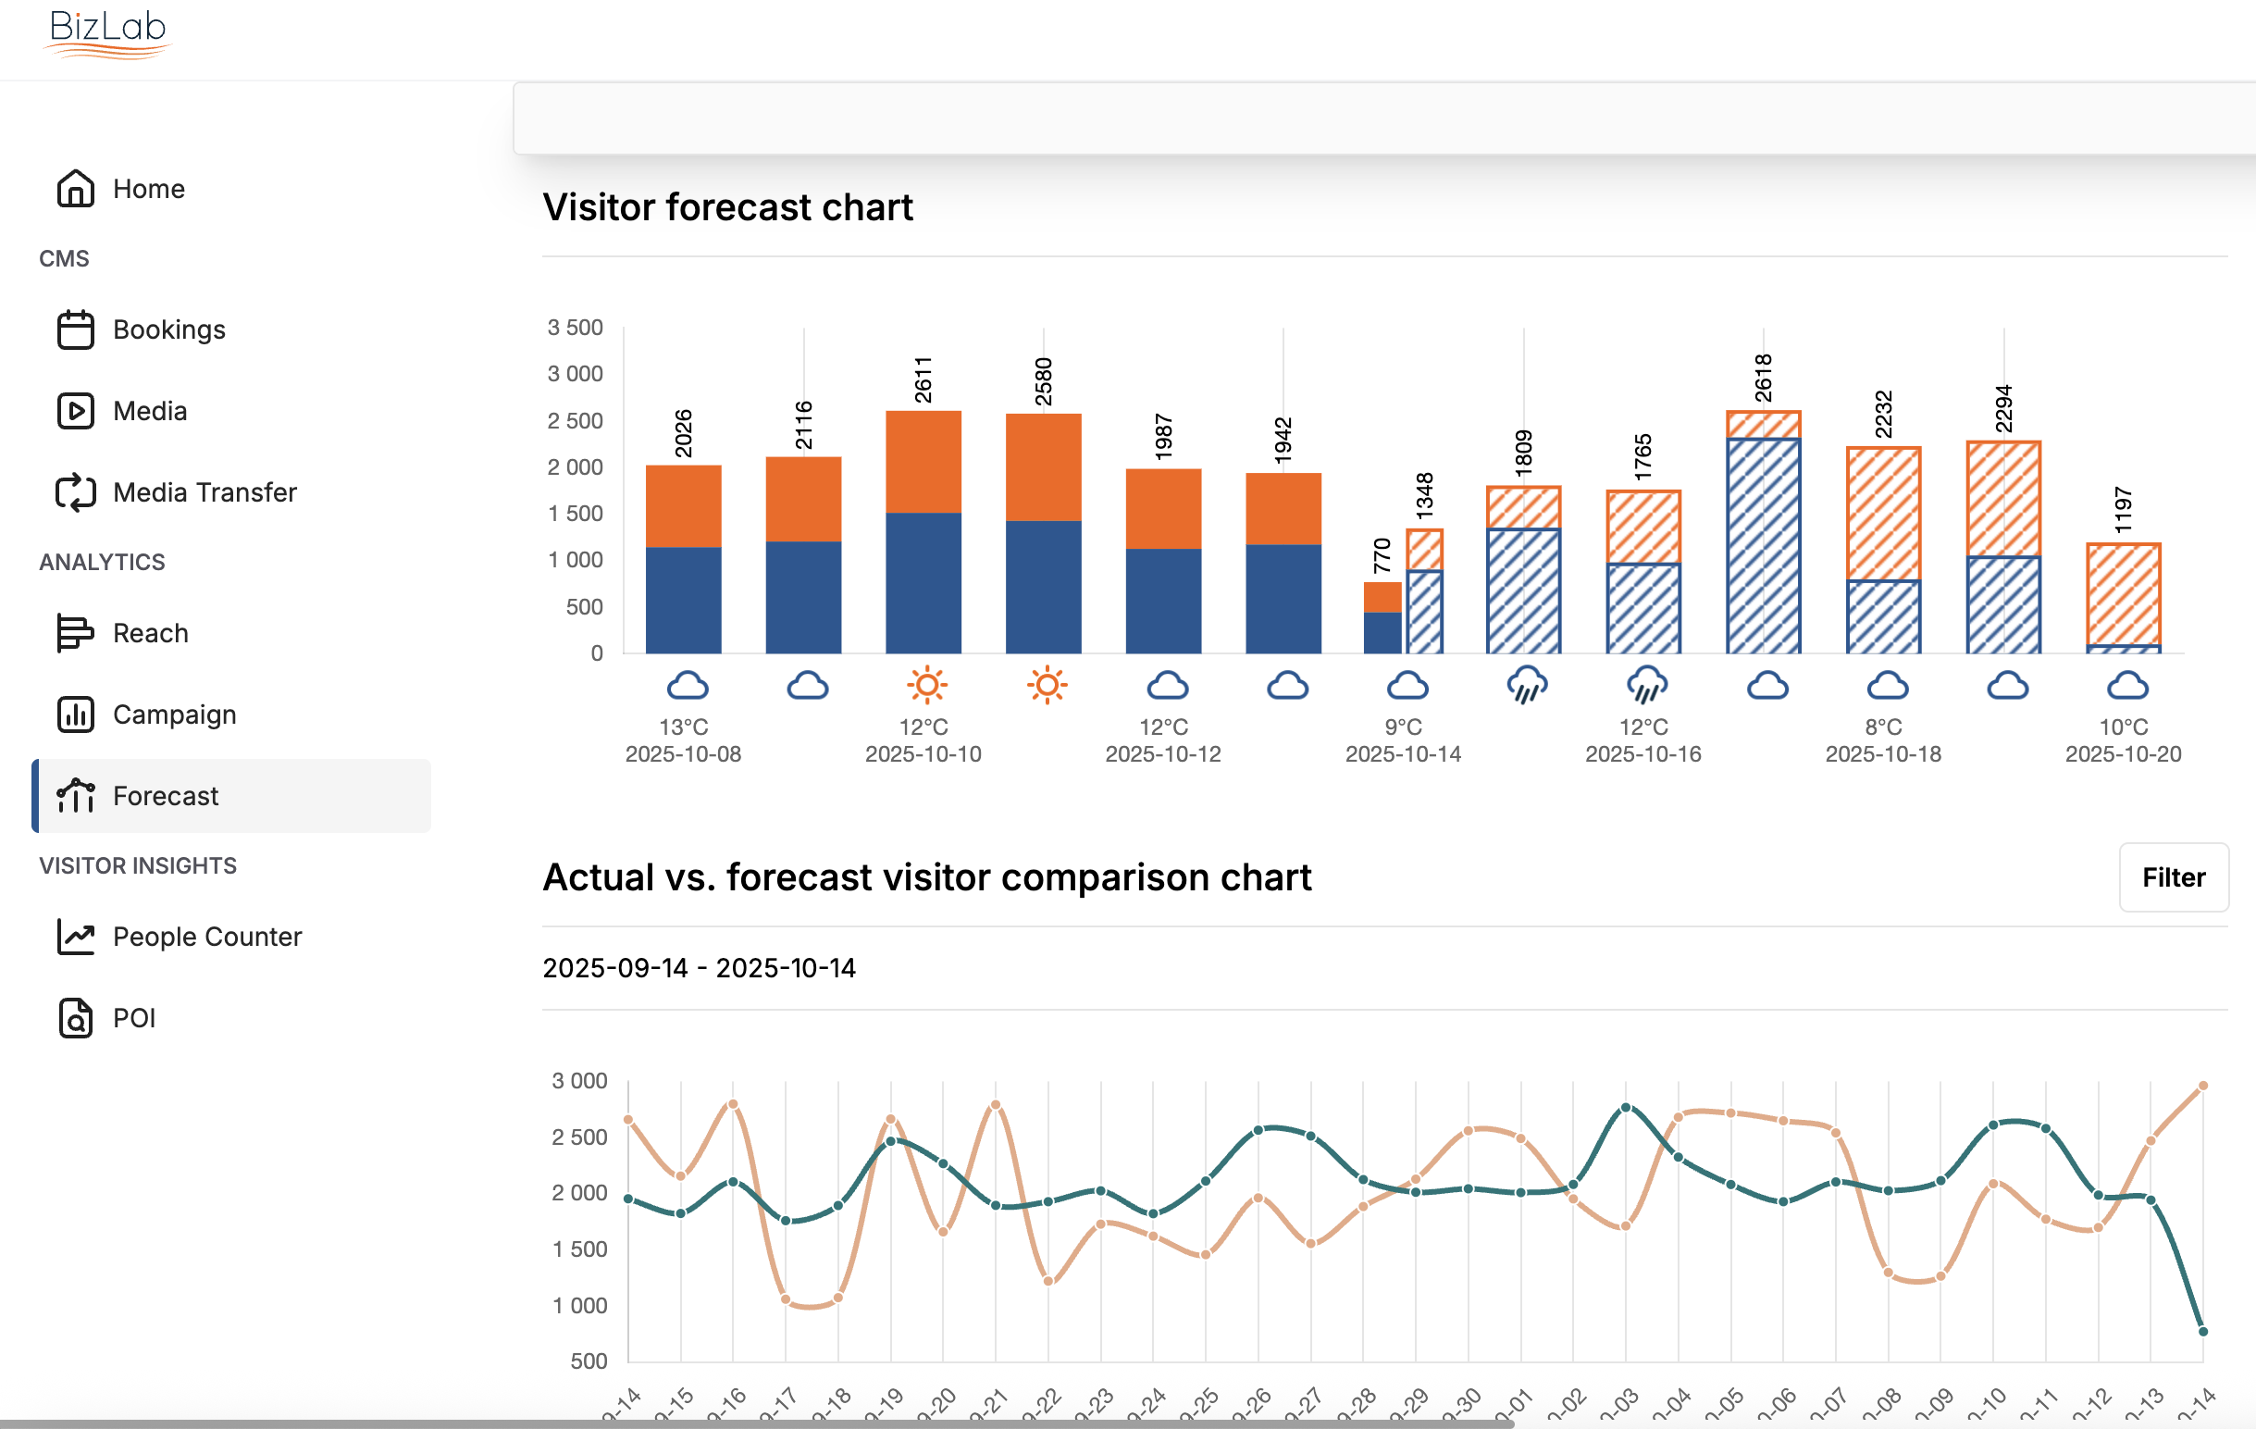Click the Media Transfer link label

point(205,493)
